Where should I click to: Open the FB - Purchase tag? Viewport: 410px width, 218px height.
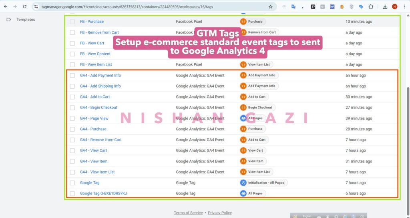[x=92, y=22]
